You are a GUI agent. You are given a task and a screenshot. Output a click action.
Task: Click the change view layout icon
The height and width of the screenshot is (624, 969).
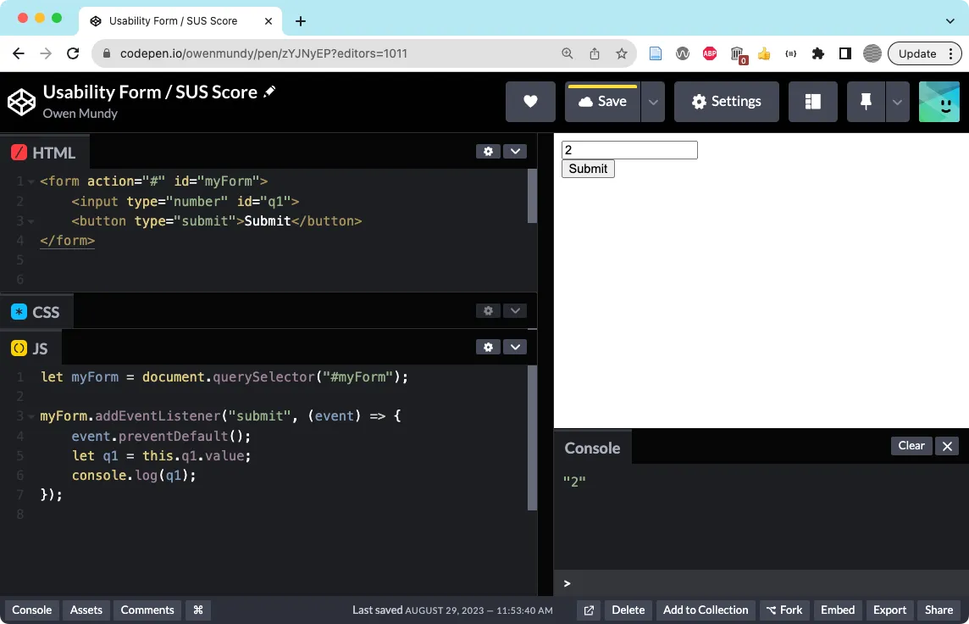(x=812, y=101)
